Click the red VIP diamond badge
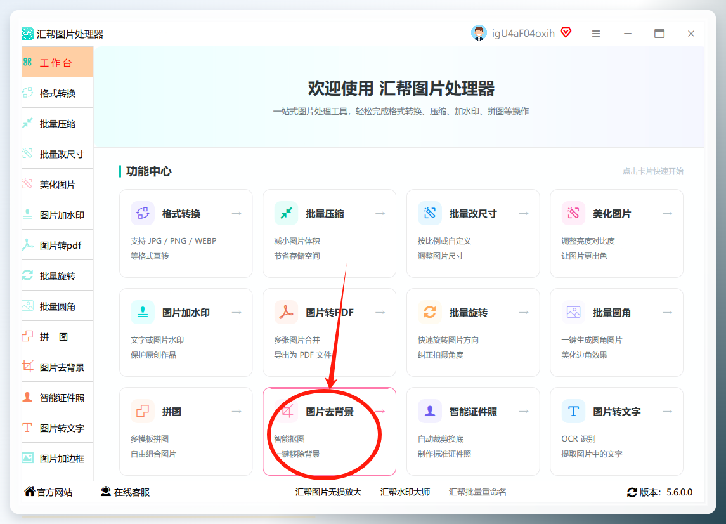This screenshot has width=726, height=524. (566, 32)
